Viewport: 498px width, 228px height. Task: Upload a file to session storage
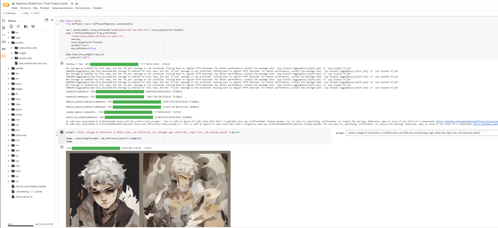coord(11,26)
